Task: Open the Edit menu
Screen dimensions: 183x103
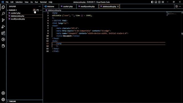Action: pyautogui.click(x=12, y=2)
